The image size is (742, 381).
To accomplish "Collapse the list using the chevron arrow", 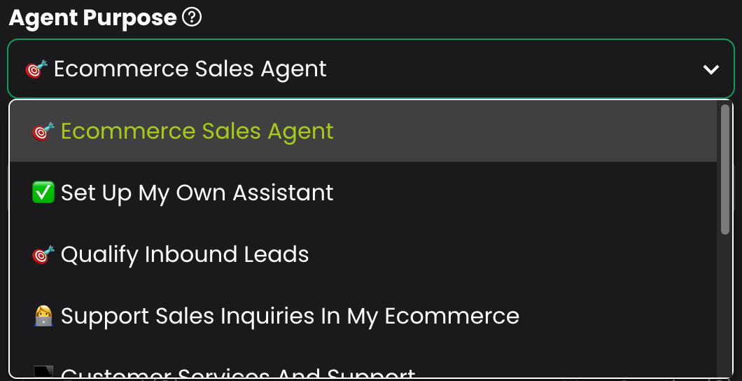I will [x=711, y=69].
